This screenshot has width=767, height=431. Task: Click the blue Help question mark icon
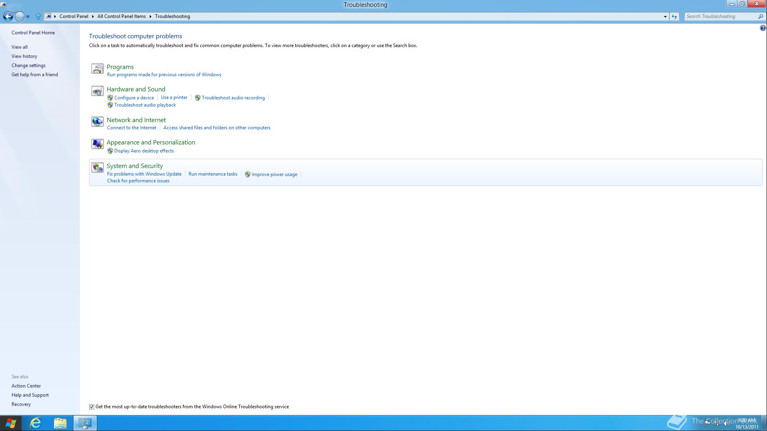pos(763,28)
